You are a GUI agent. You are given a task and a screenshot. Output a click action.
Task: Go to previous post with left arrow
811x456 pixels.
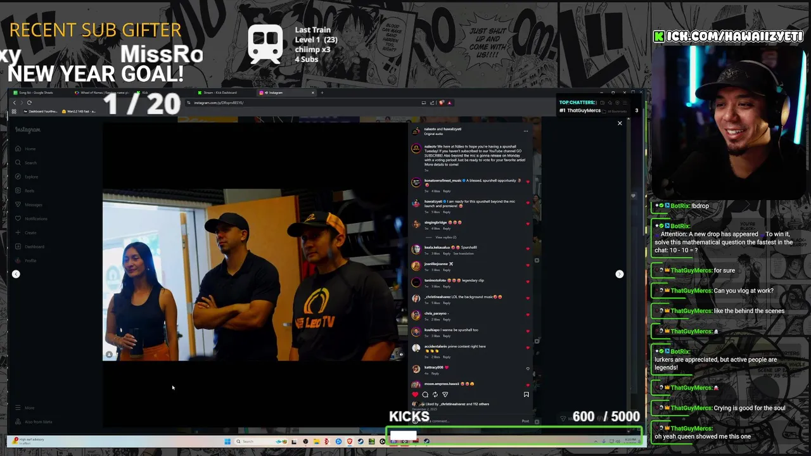[x=16, y=274]
